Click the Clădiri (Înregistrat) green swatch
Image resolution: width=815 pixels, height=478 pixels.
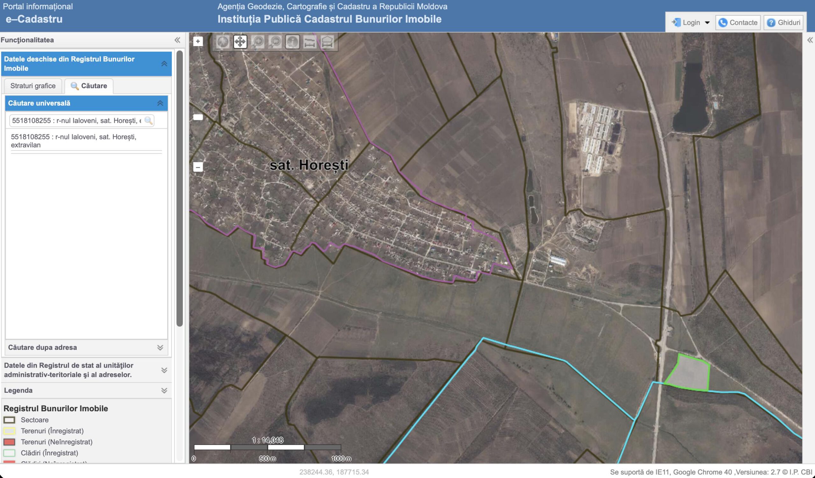[9, 453]
